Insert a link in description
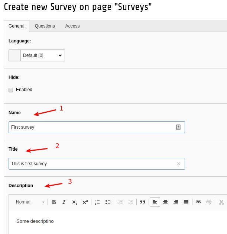The height and width of the screenshot is (234, 227). (198, 202)
